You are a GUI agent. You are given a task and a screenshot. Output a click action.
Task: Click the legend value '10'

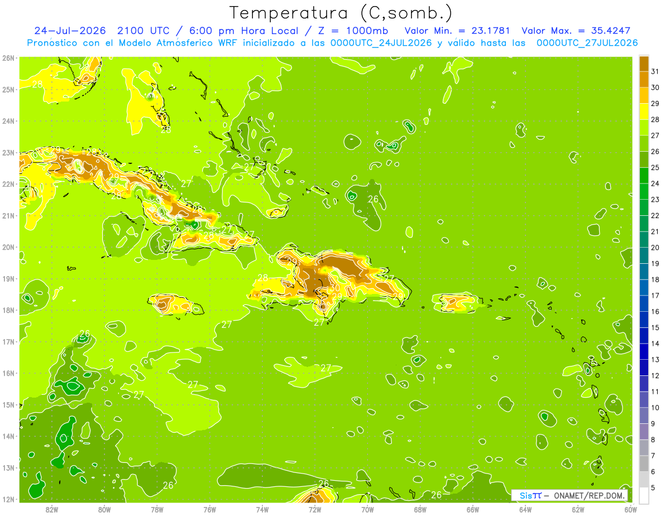pos(655,408)
